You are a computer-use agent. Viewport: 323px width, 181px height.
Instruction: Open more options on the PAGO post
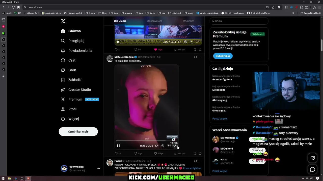200,161
